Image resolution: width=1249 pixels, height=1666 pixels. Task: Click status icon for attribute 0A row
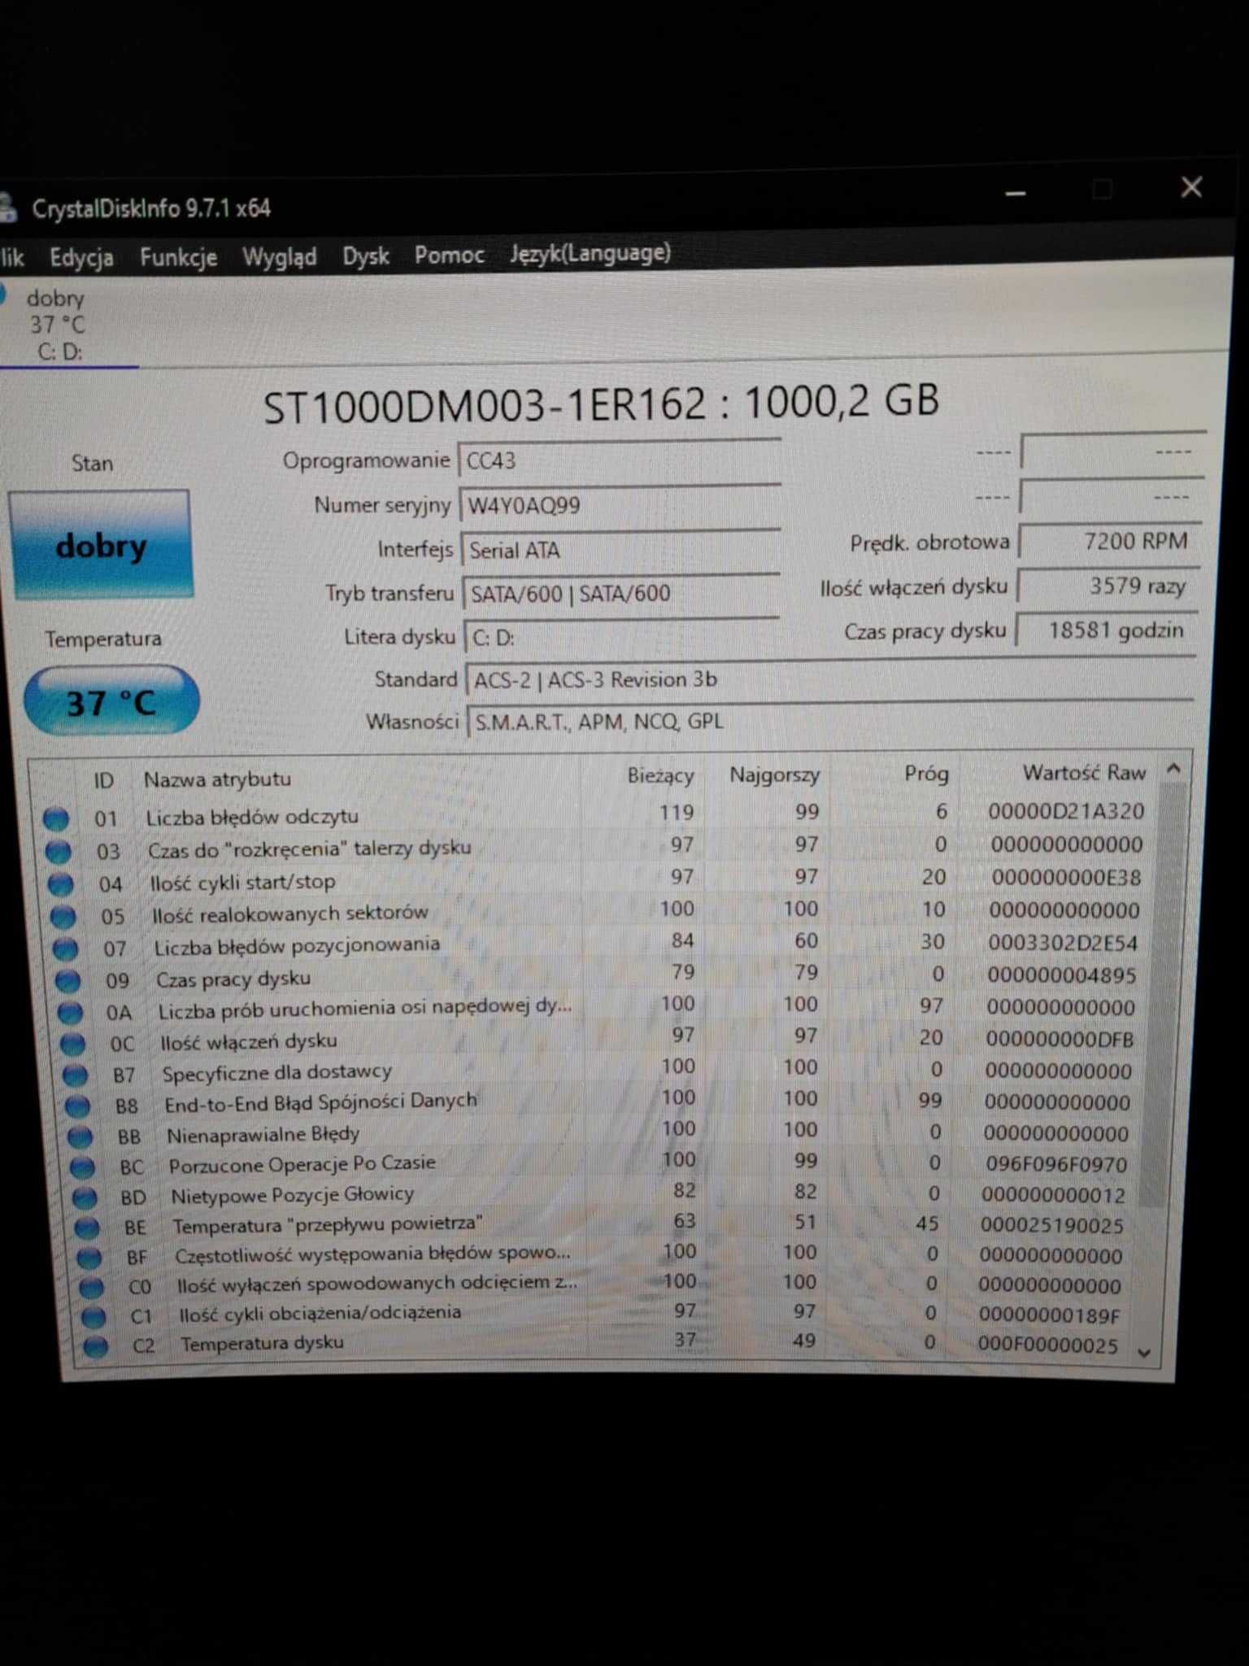click(71, 1013)
